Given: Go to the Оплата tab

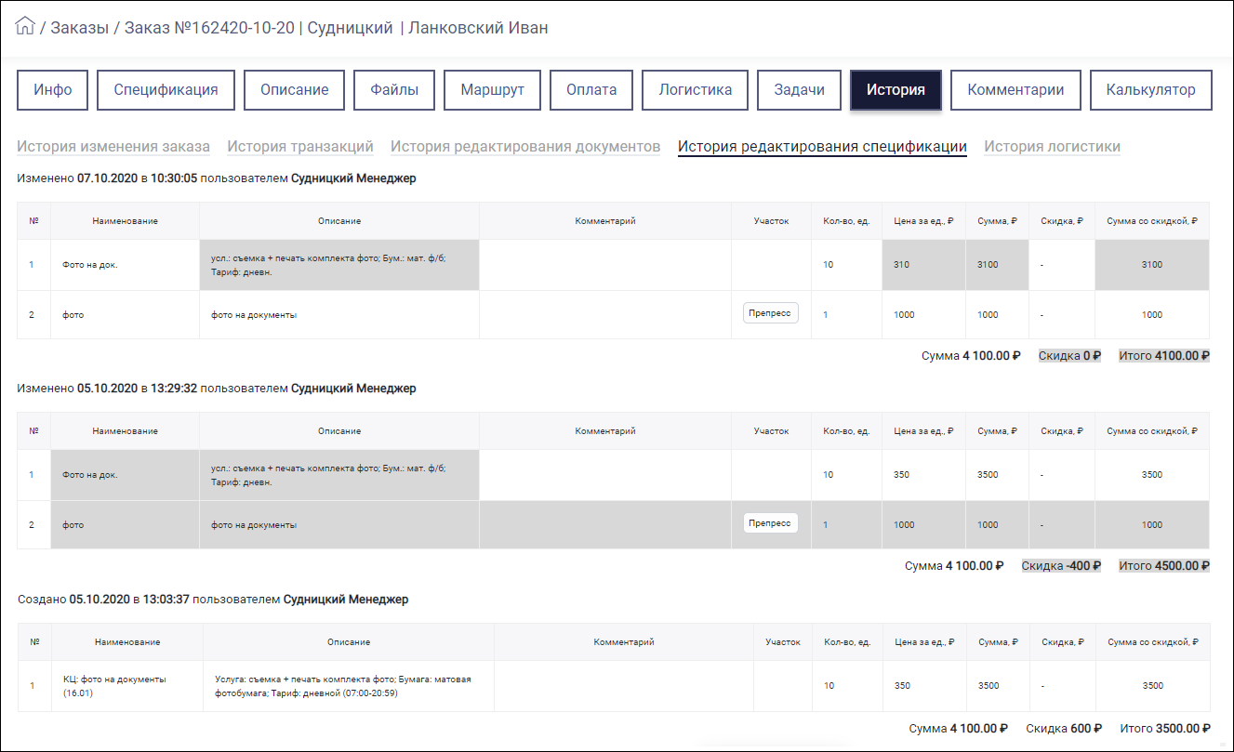Looking at the screenshot, I should tap(591, 90).
